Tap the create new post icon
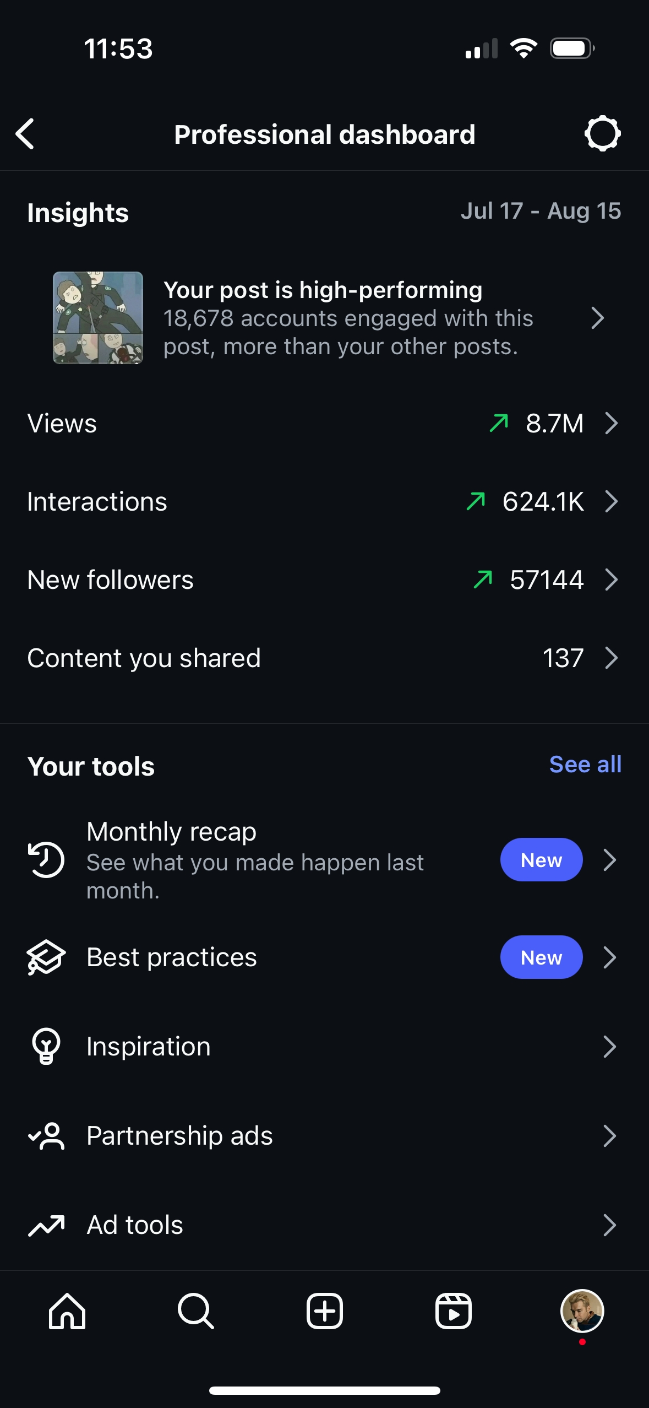Image resolution: width=649 pixels, height=1408 pixels. coord(324,1311)
